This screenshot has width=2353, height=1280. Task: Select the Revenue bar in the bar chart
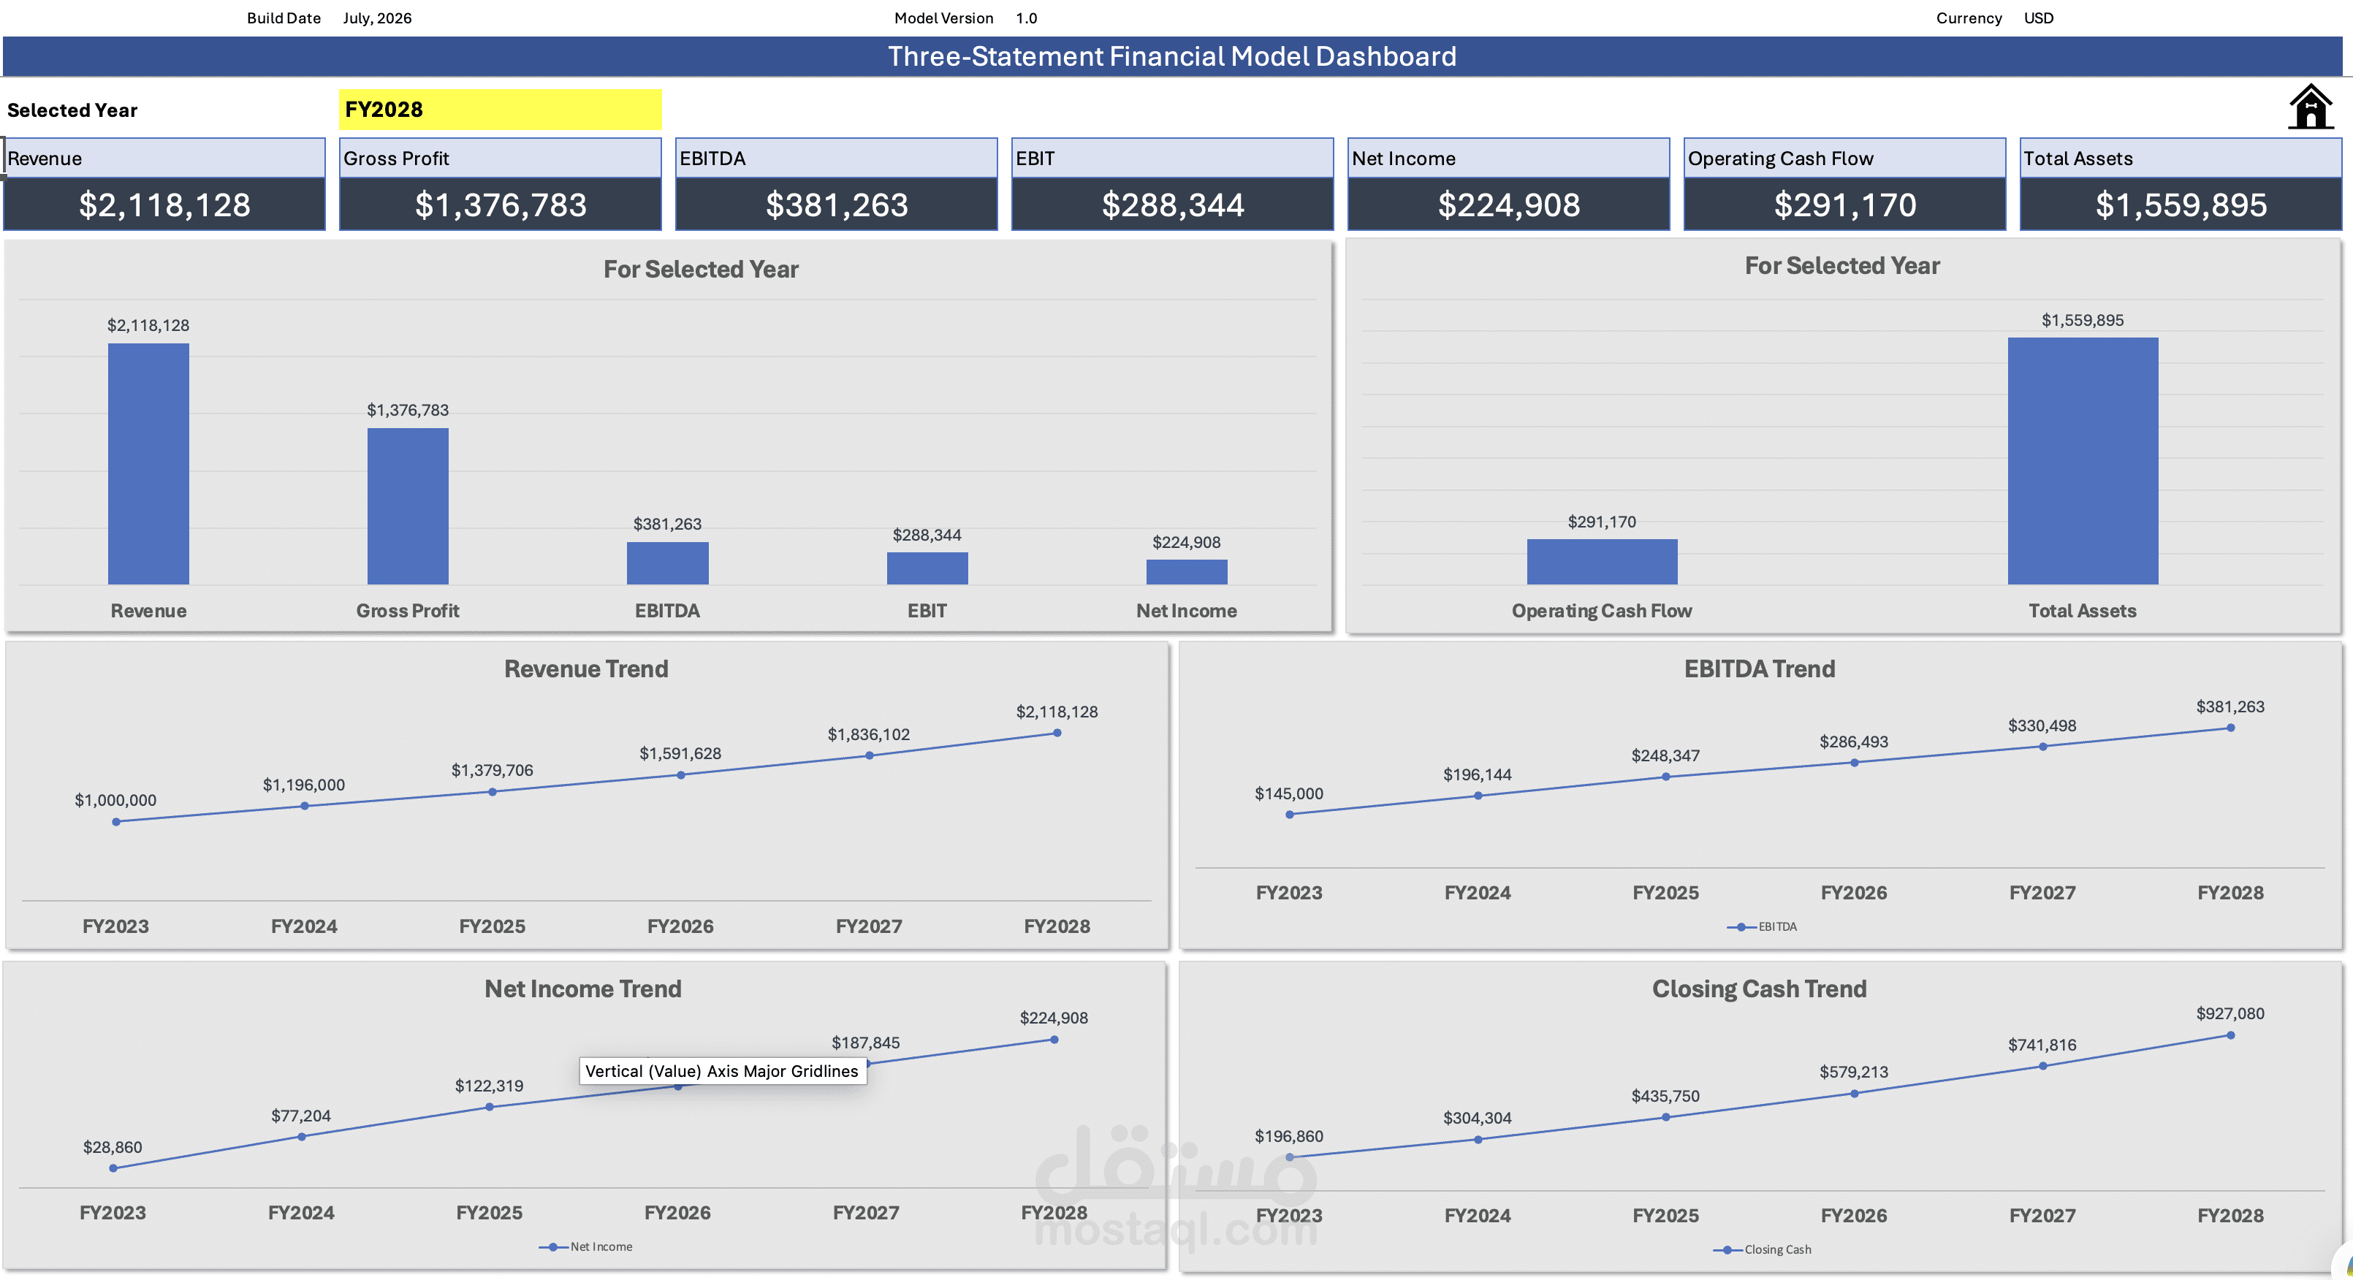pyautogui.click(x=149, y=464)
